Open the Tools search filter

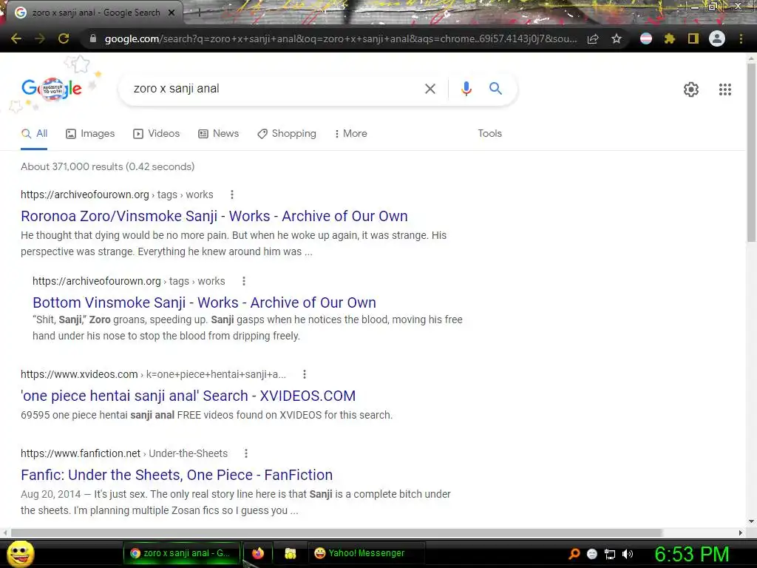point(489,133)
